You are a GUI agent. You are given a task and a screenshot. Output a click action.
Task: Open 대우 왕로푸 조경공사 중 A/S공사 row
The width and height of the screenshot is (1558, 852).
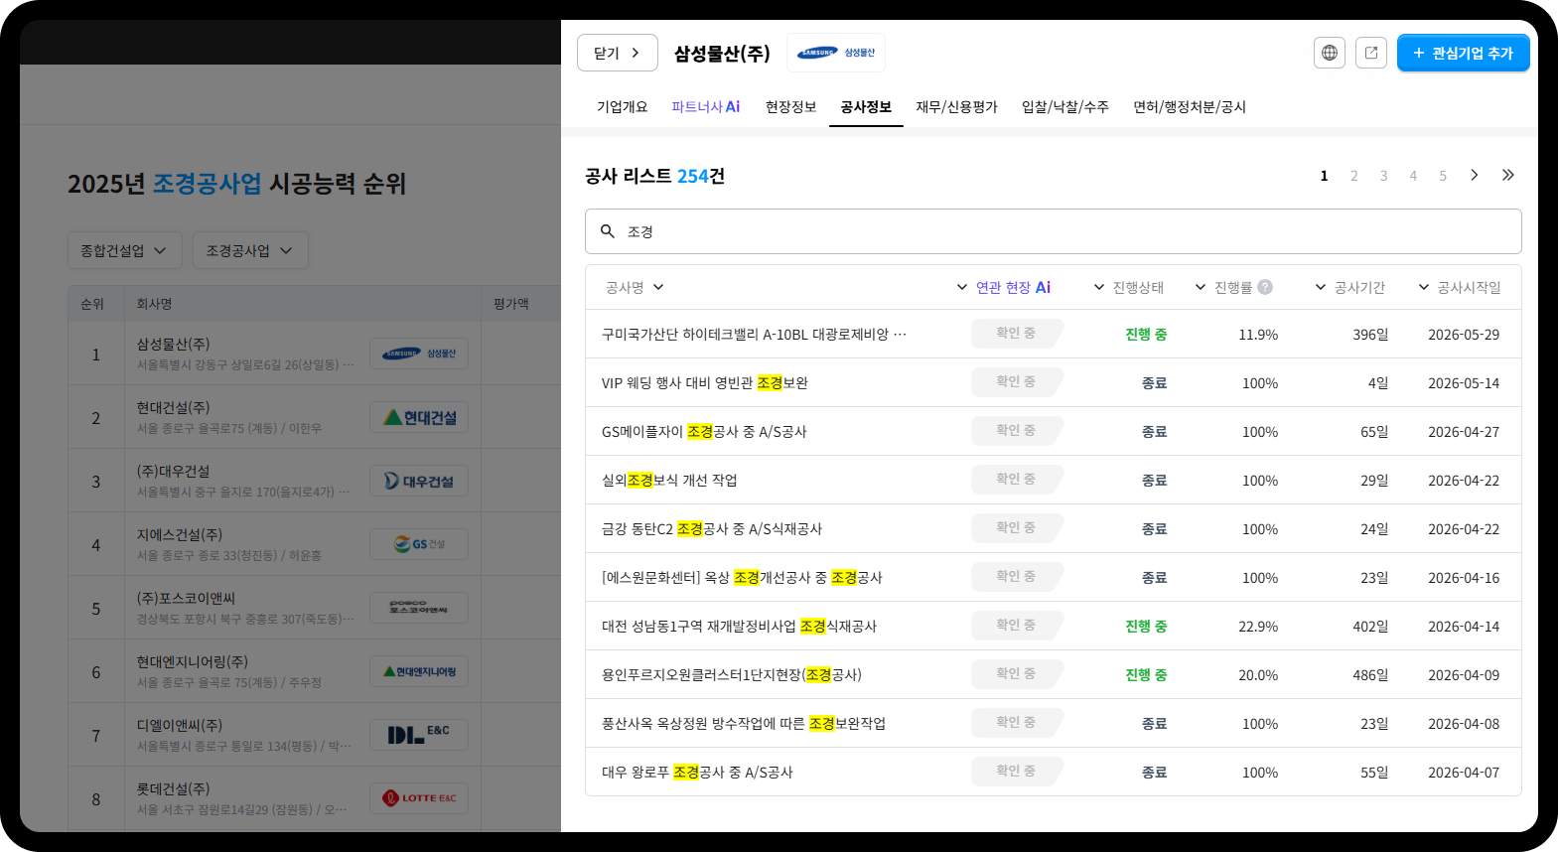pos(1054,773)
